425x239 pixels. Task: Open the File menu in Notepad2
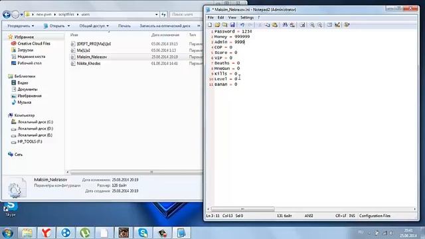coord(211,17)
